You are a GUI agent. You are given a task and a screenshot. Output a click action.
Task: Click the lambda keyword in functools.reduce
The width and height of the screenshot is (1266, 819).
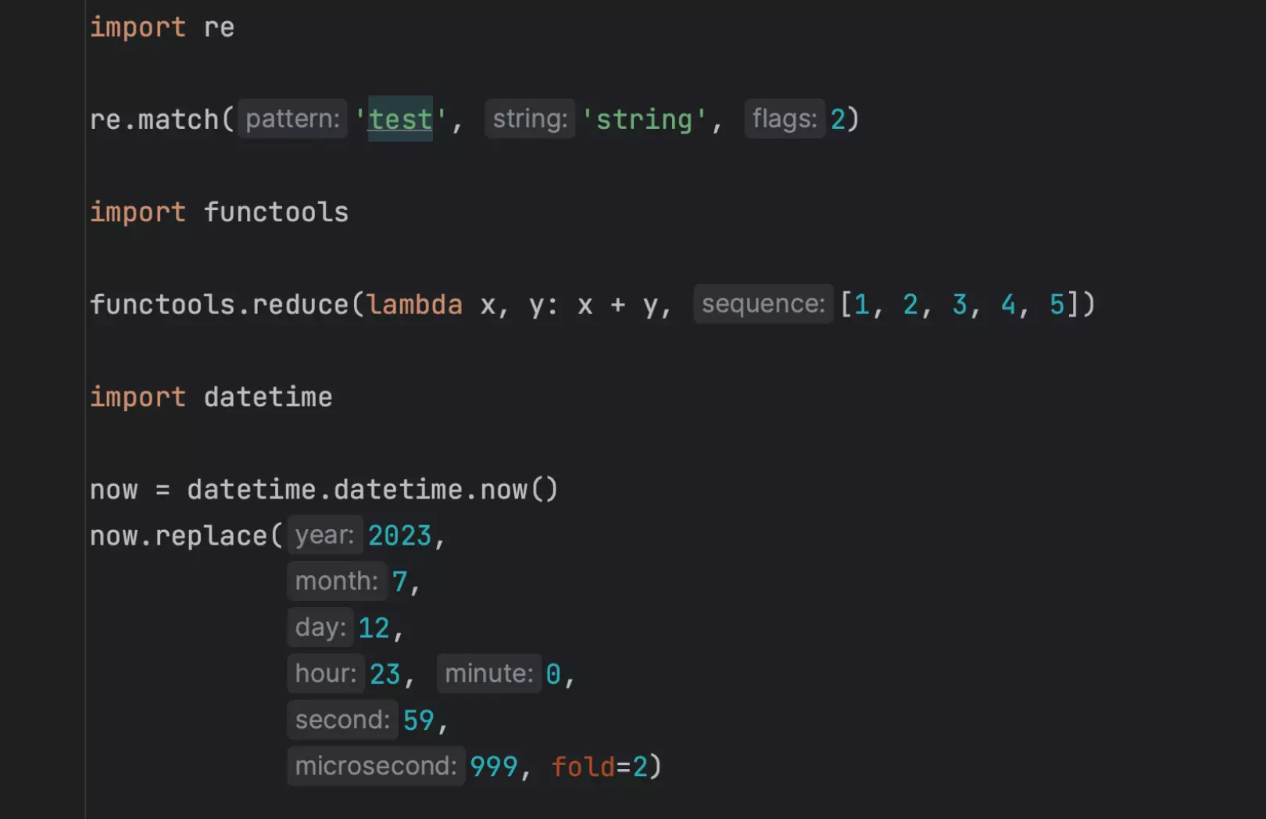414,305
